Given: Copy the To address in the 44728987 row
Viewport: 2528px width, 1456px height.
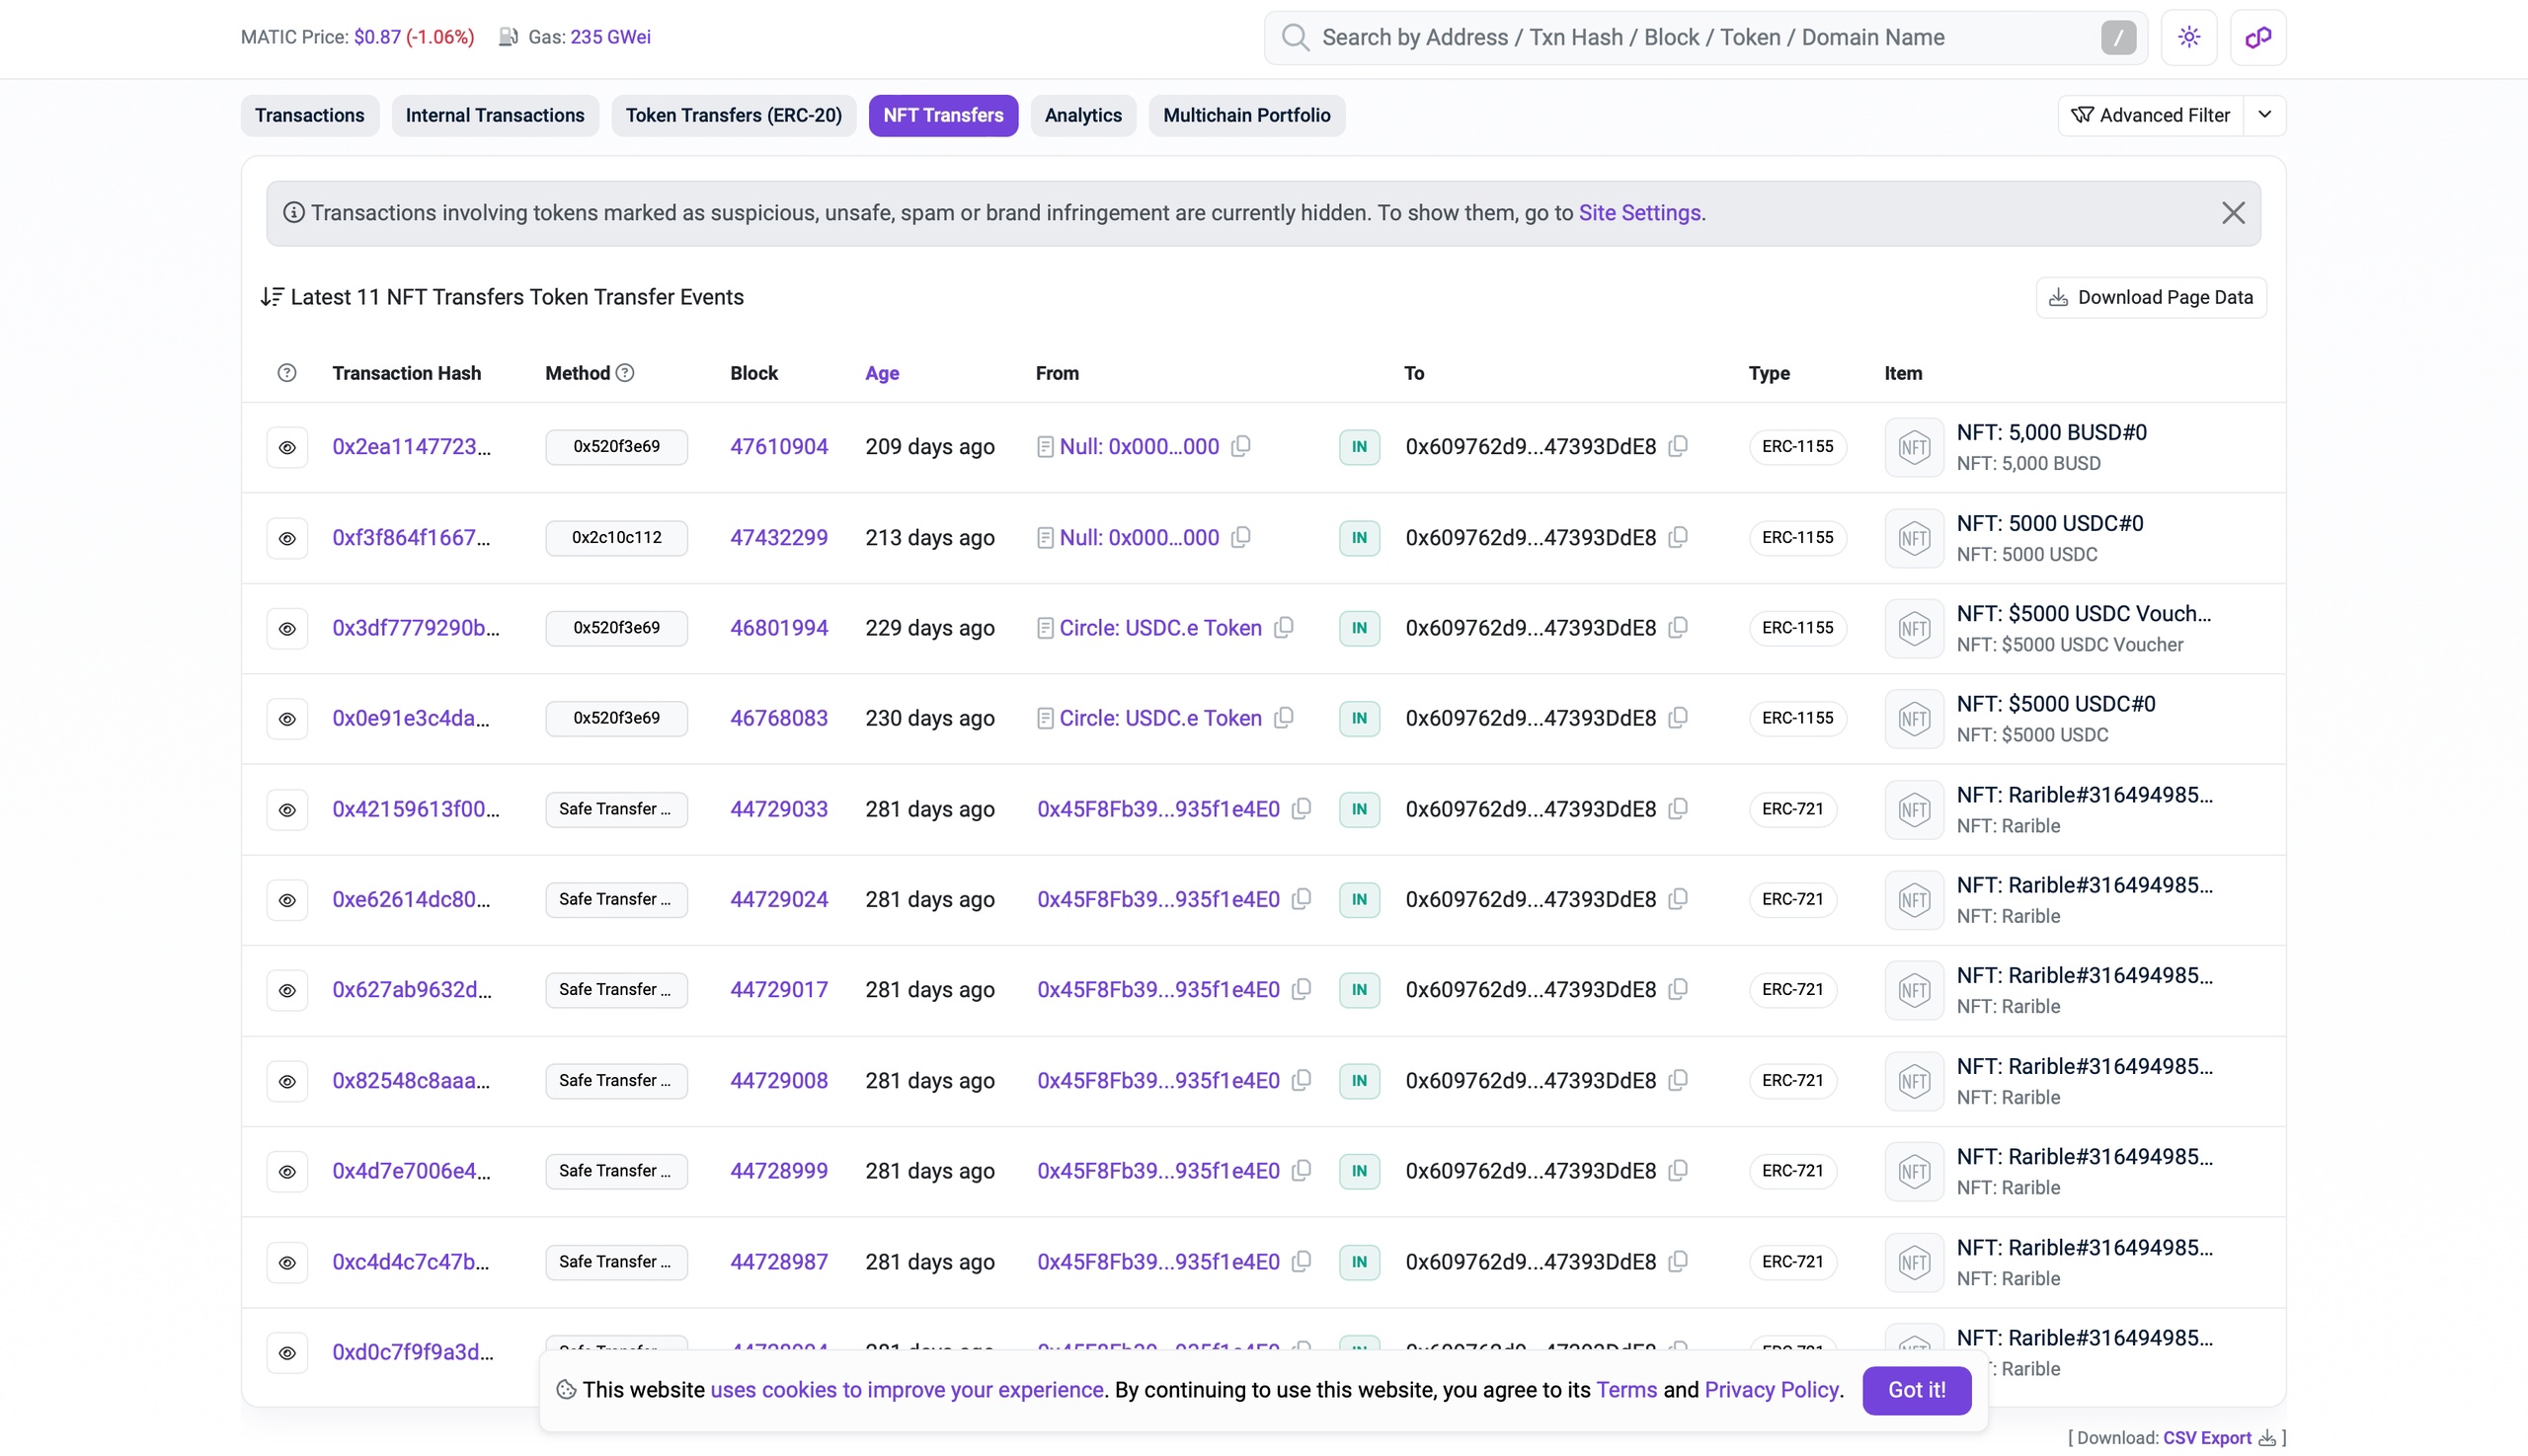Looking at the screenshot, I should pyautogui.click(x=1678, y=1261).
